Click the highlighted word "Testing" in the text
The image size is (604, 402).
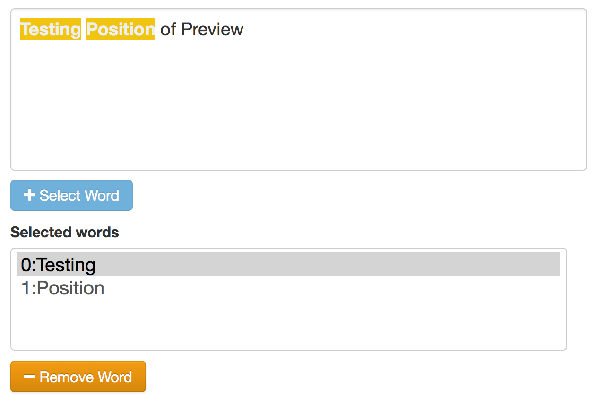51,29
